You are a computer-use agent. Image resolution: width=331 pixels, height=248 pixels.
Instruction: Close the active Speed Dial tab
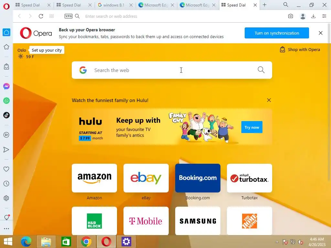255,5
